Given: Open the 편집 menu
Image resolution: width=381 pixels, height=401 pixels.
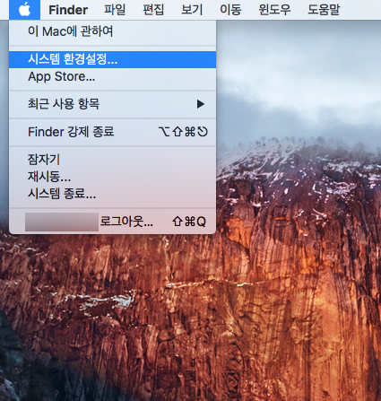Looking at the screenshot, I should coord(153,10).
